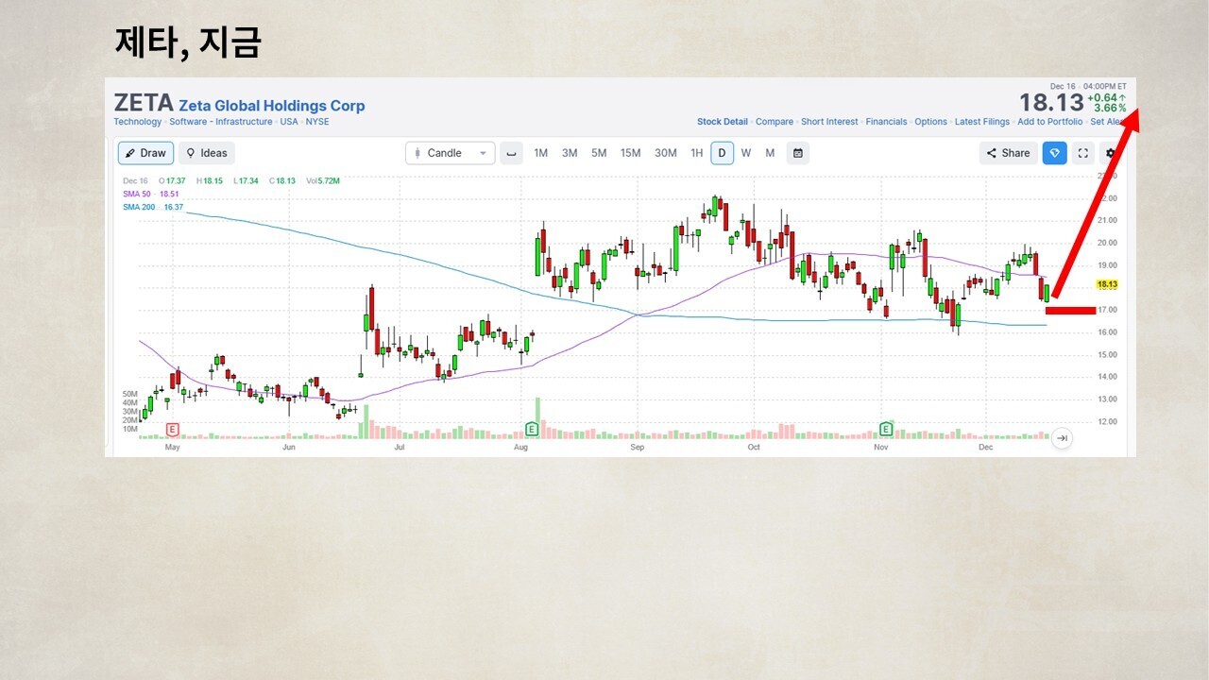The width and height of the screenshot is (1209, 680).
Task: Open the Options link
Action: pos(930,122)
